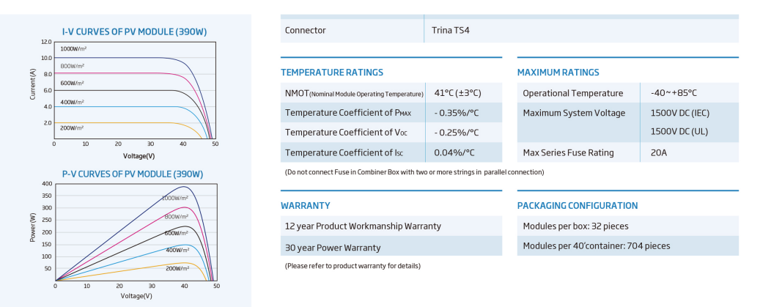Select the Trina TS4 connector value
This screenshot has height=307, width=760.
450,30
